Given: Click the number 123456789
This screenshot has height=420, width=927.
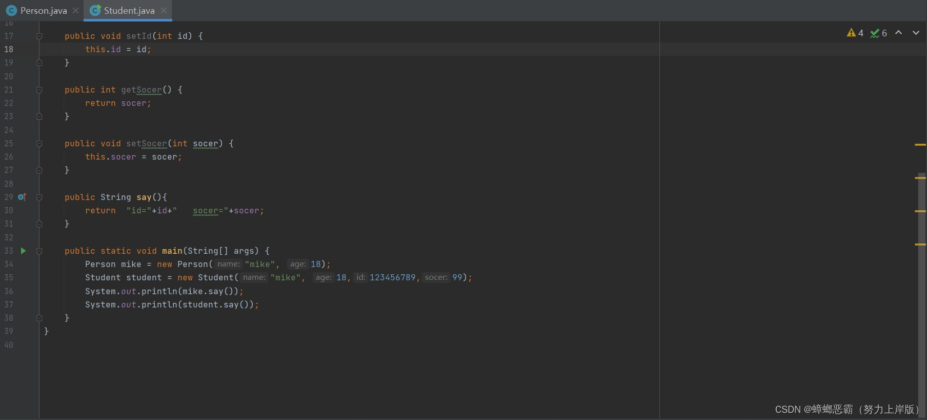Looking at the screenshot, I should [393, 277].
